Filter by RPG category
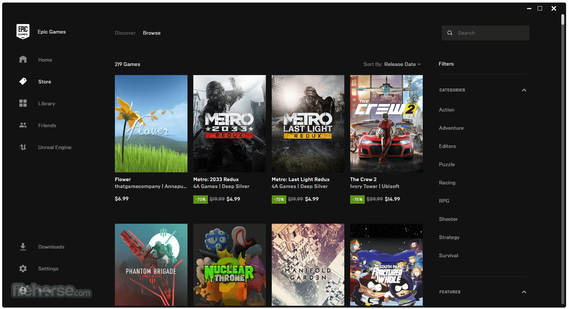Image resolution: width=569 pixels, height=309 pixels. coord(444,201)
